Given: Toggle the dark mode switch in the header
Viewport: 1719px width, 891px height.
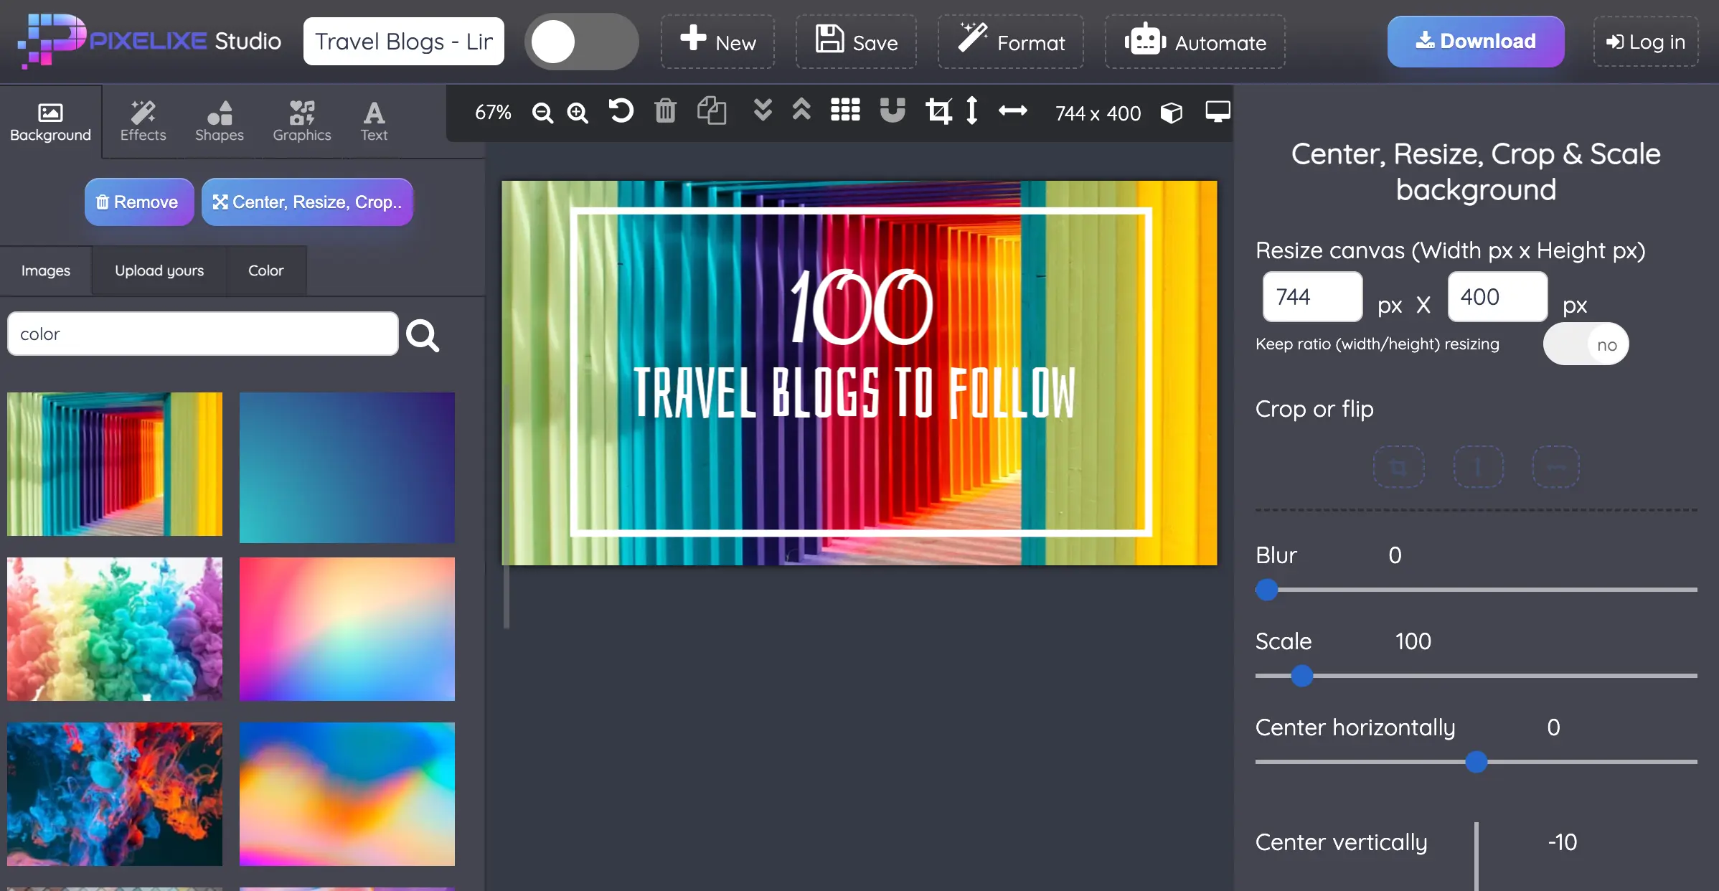Looking at the screenshot, I should point(581,41).
